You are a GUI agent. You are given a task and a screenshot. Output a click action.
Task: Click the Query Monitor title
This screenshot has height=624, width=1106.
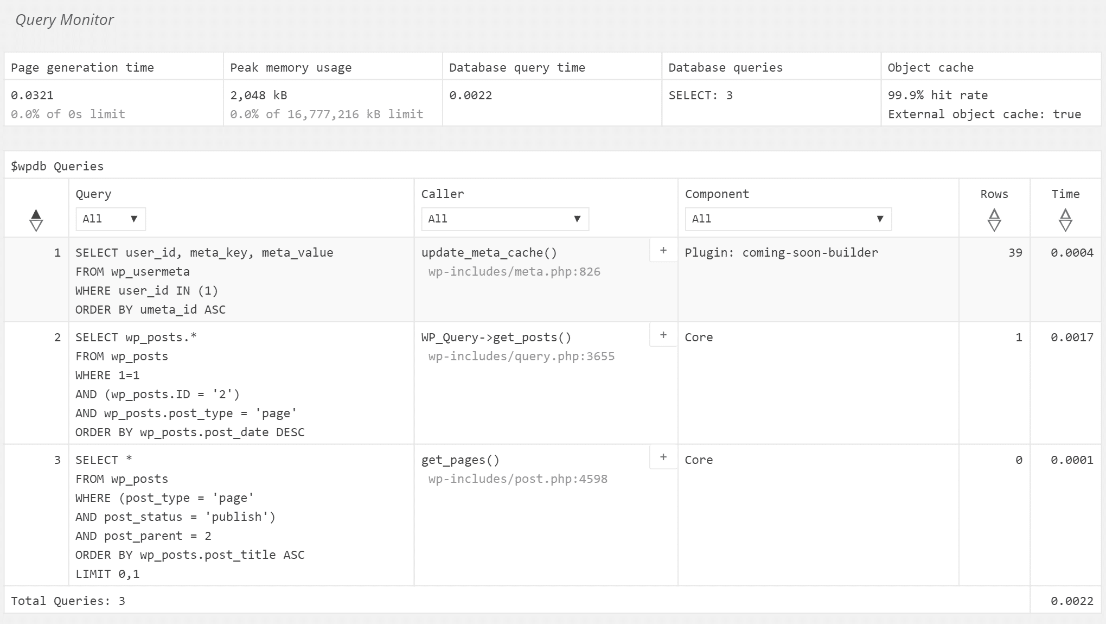(x=65, y=20)
